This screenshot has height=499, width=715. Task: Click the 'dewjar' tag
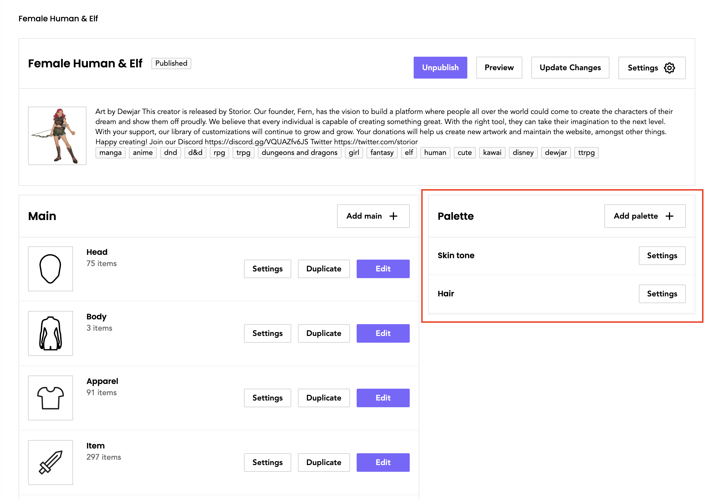[555, 152]
